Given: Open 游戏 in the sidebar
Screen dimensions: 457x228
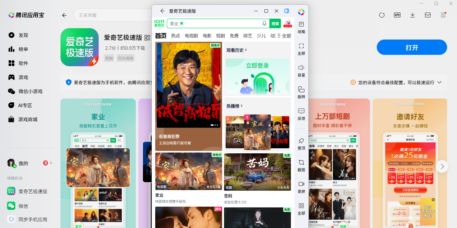Looking at the screenshot, I should click(x=18, y=77).
